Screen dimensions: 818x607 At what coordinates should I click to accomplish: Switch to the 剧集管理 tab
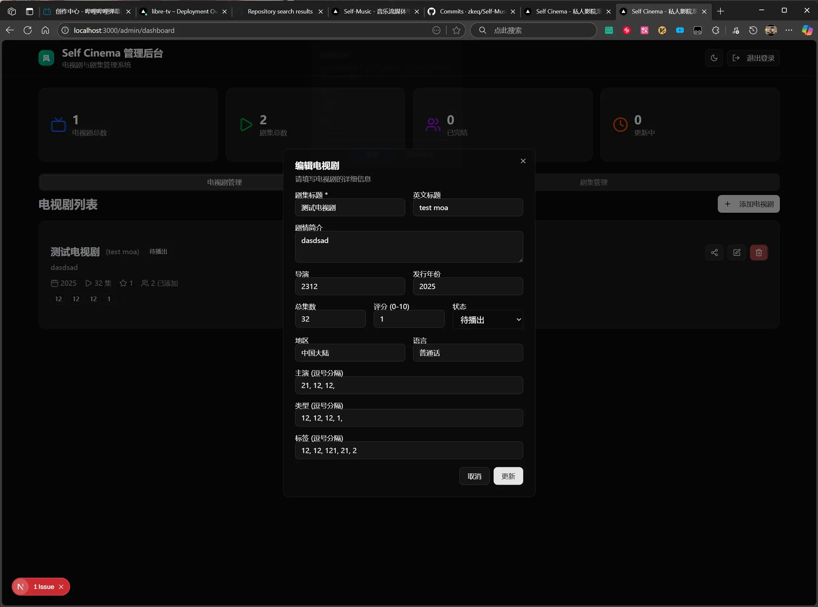click(593, 182)
